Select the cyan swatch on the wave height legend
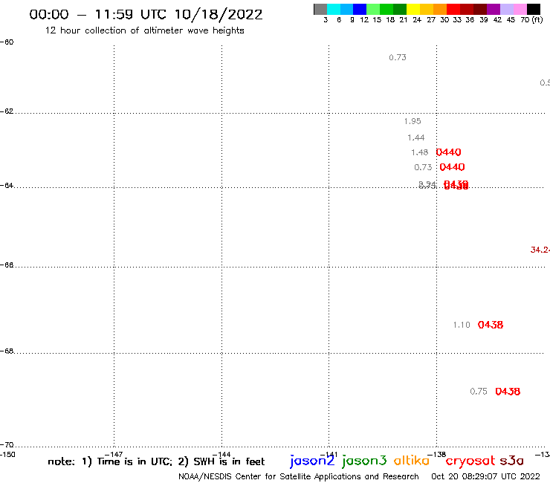 tap(334, 9)
